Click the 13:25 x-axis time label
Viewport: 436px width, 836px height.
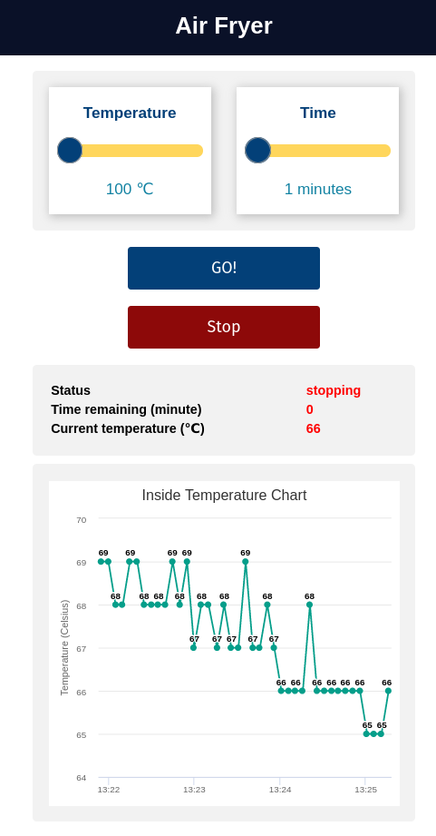click(365, 790)
